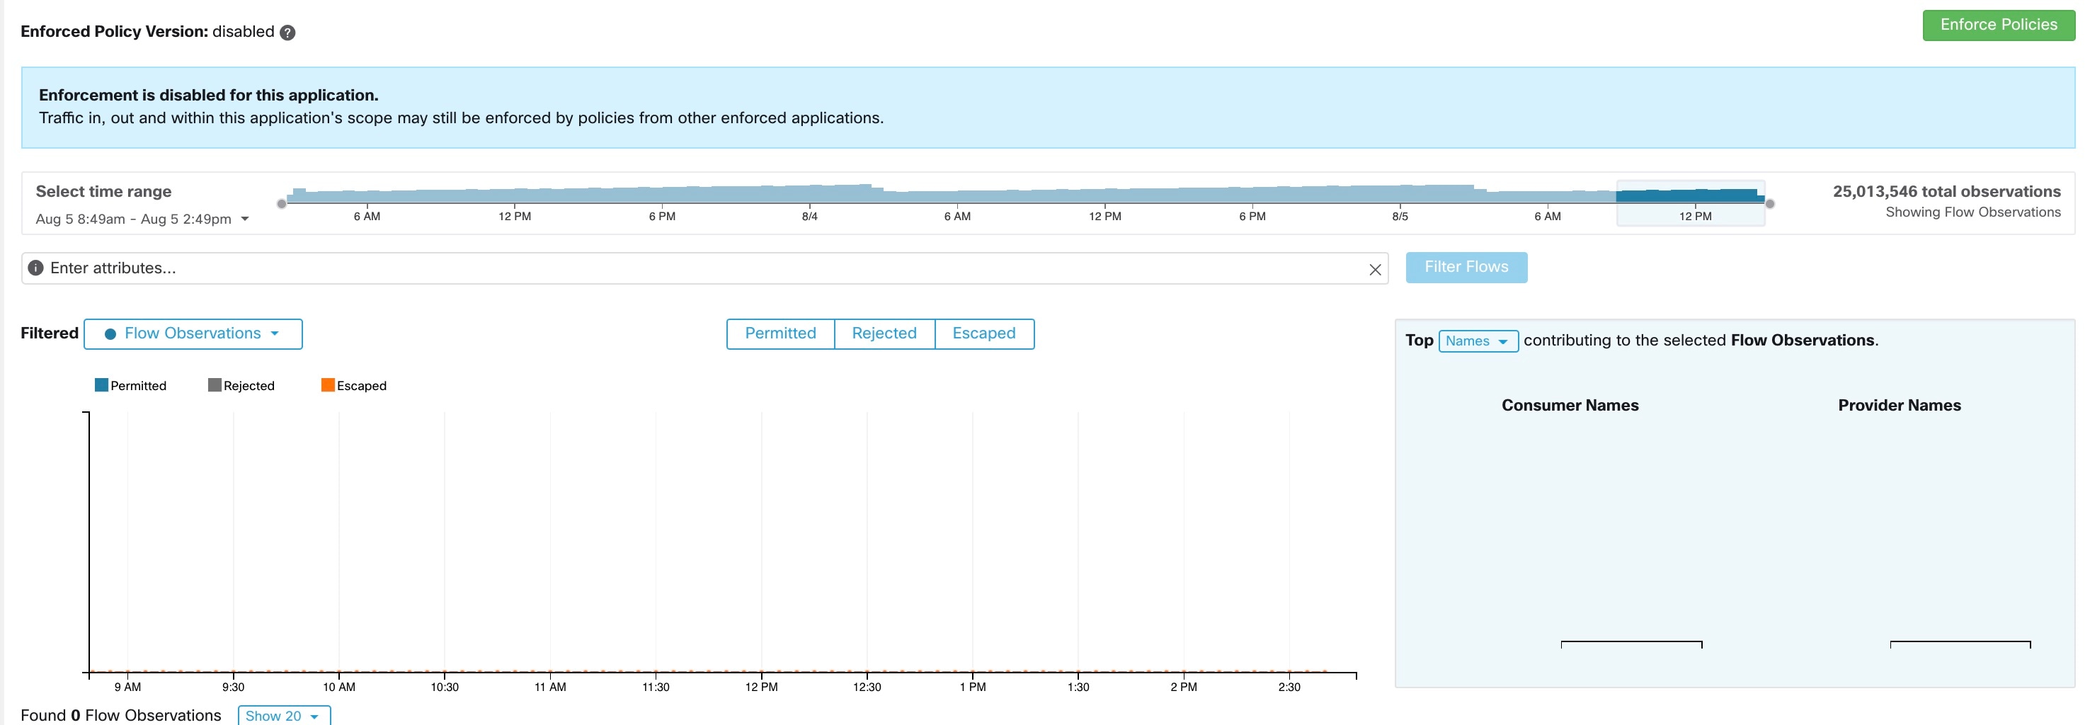Click the Enforcement is disabled banner heading
This screenshot has height=725, width=2090.
(x=209, y=95)
